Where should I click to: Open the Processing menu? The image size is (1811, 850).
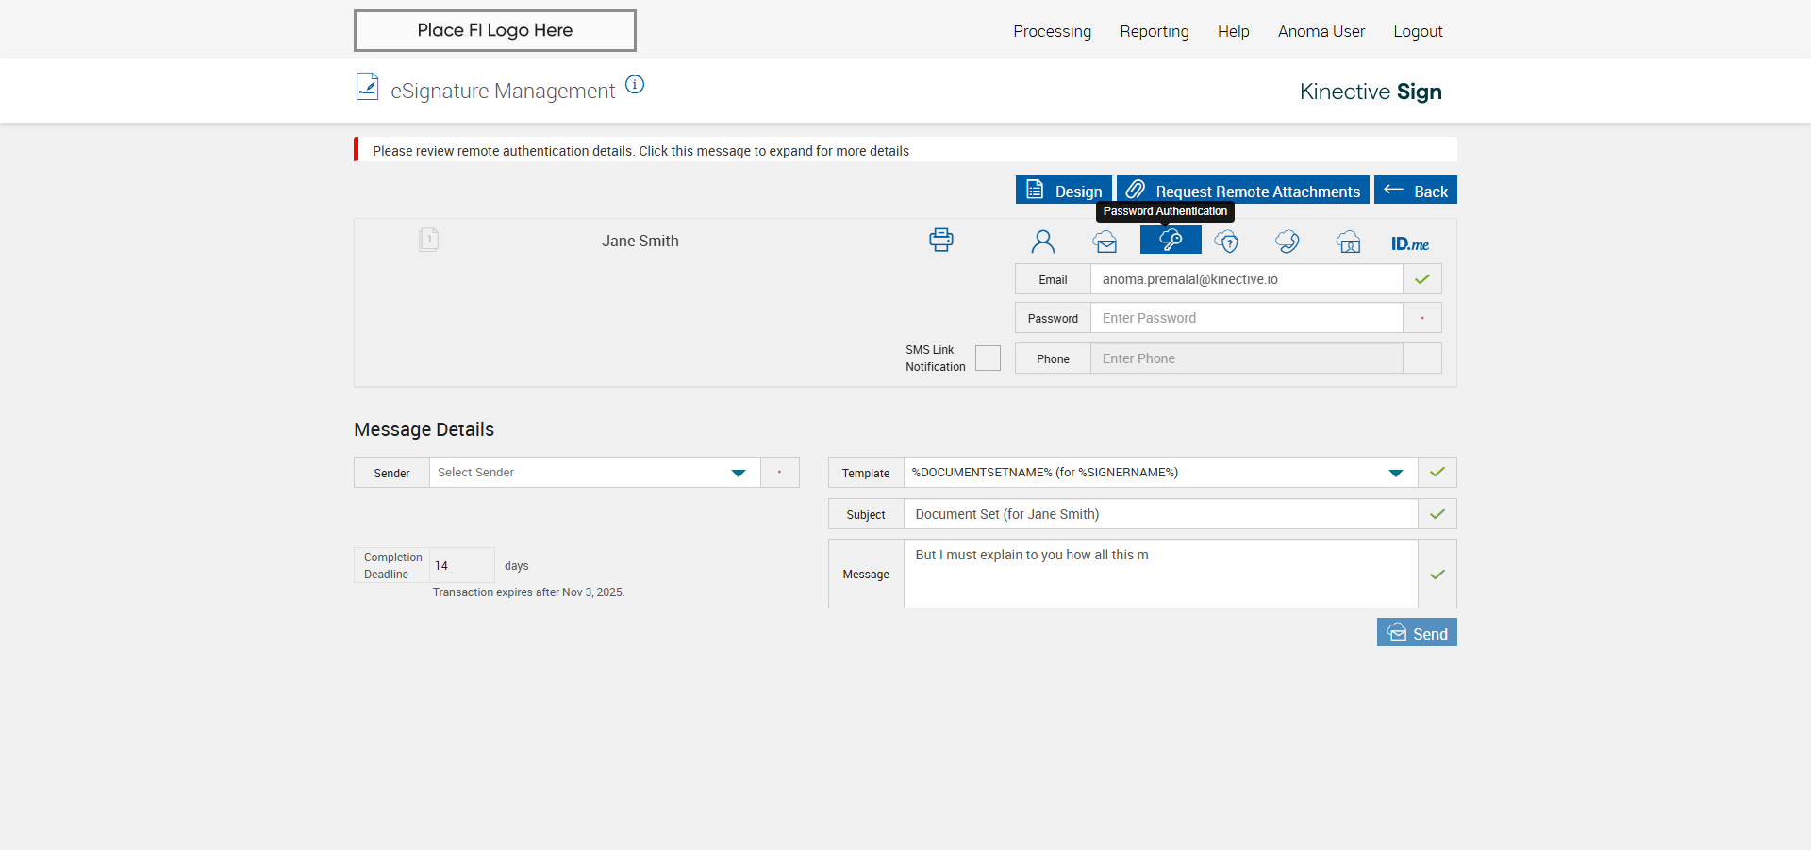point(1052,31)
